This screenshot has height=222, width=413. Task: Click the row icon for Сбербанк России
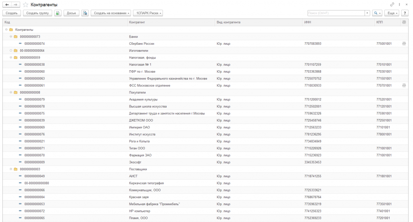point(404,44)
